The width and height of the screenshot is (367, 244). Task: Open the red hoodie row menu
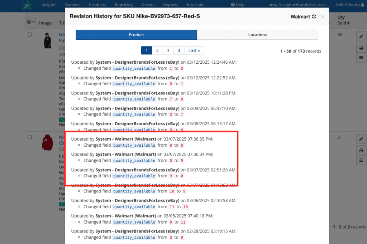click(x=361, y=160)
